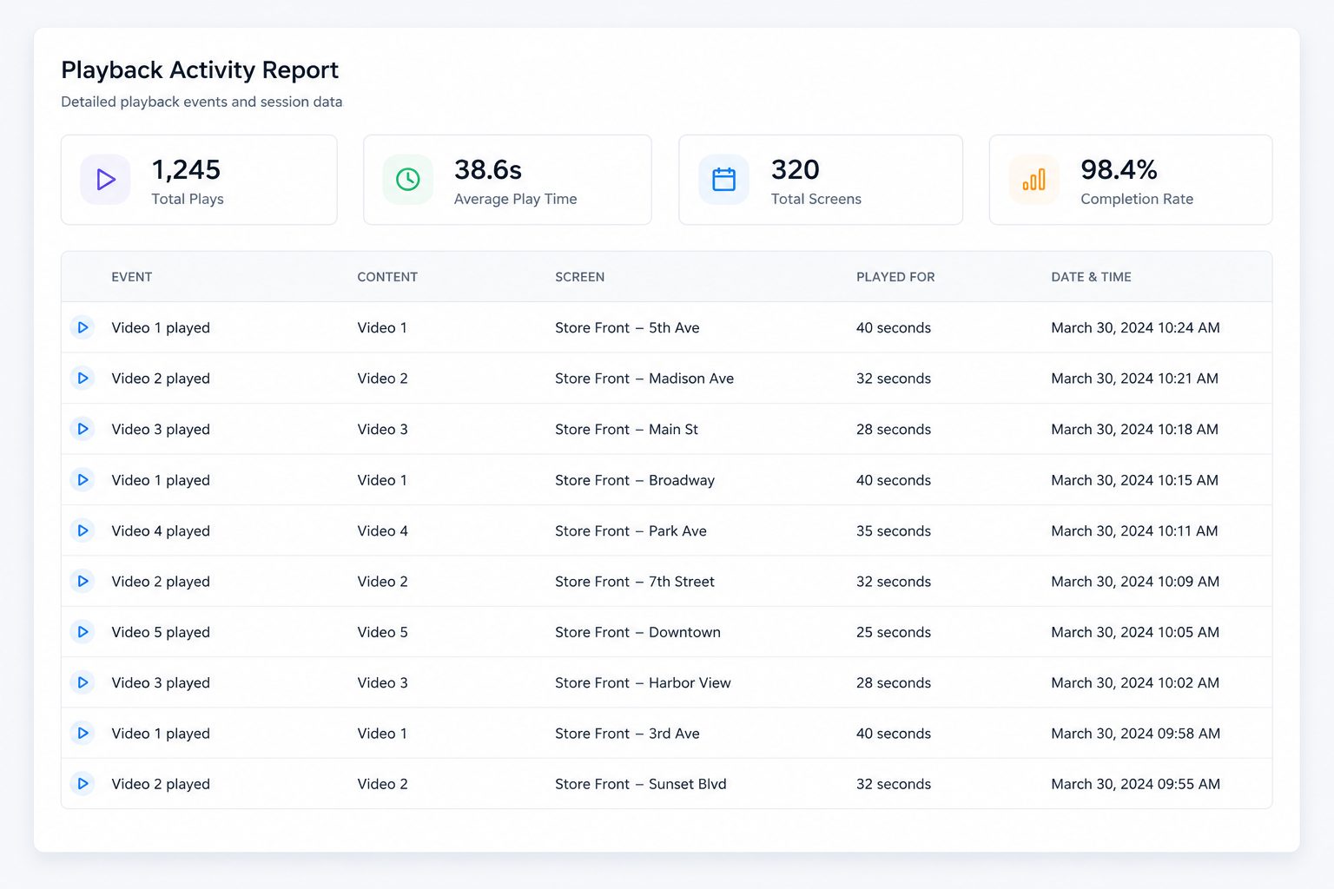Click the play icon in the Downtown row
1334x889 pixels.
click(83, 632)
